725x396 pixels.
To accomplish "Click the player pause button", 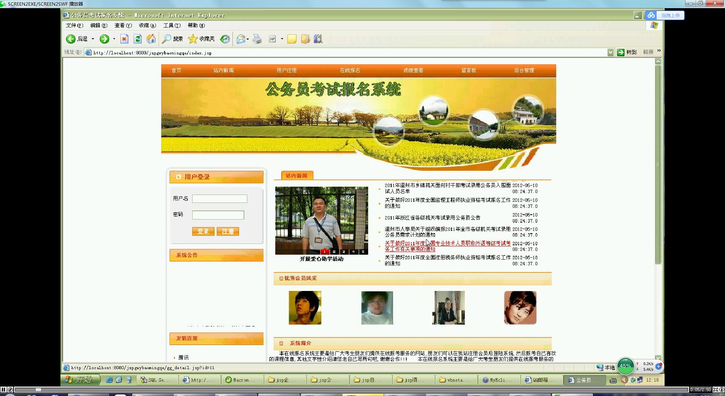I will 3,390.
